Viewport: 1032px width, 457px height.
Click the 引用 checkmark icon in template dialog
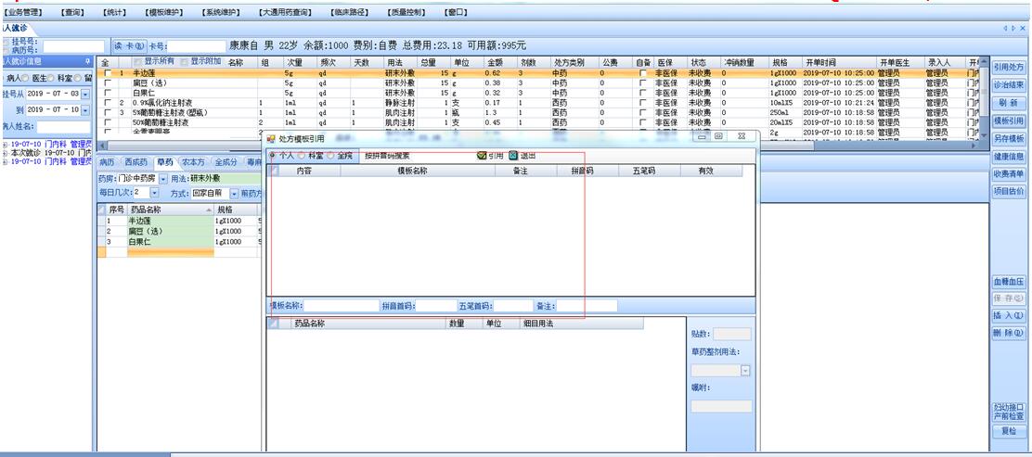[481, 156]
